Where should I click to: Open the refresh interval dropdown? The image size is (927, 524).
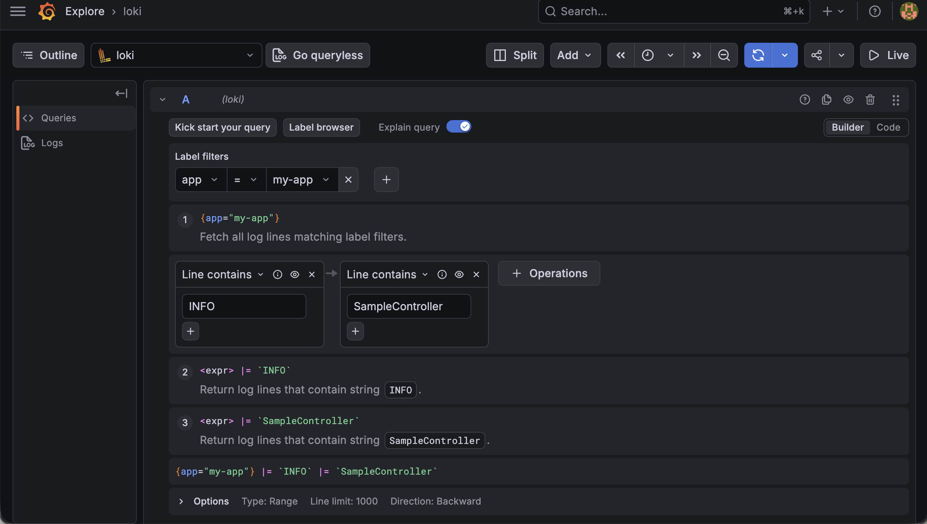(x=785, y=55)
